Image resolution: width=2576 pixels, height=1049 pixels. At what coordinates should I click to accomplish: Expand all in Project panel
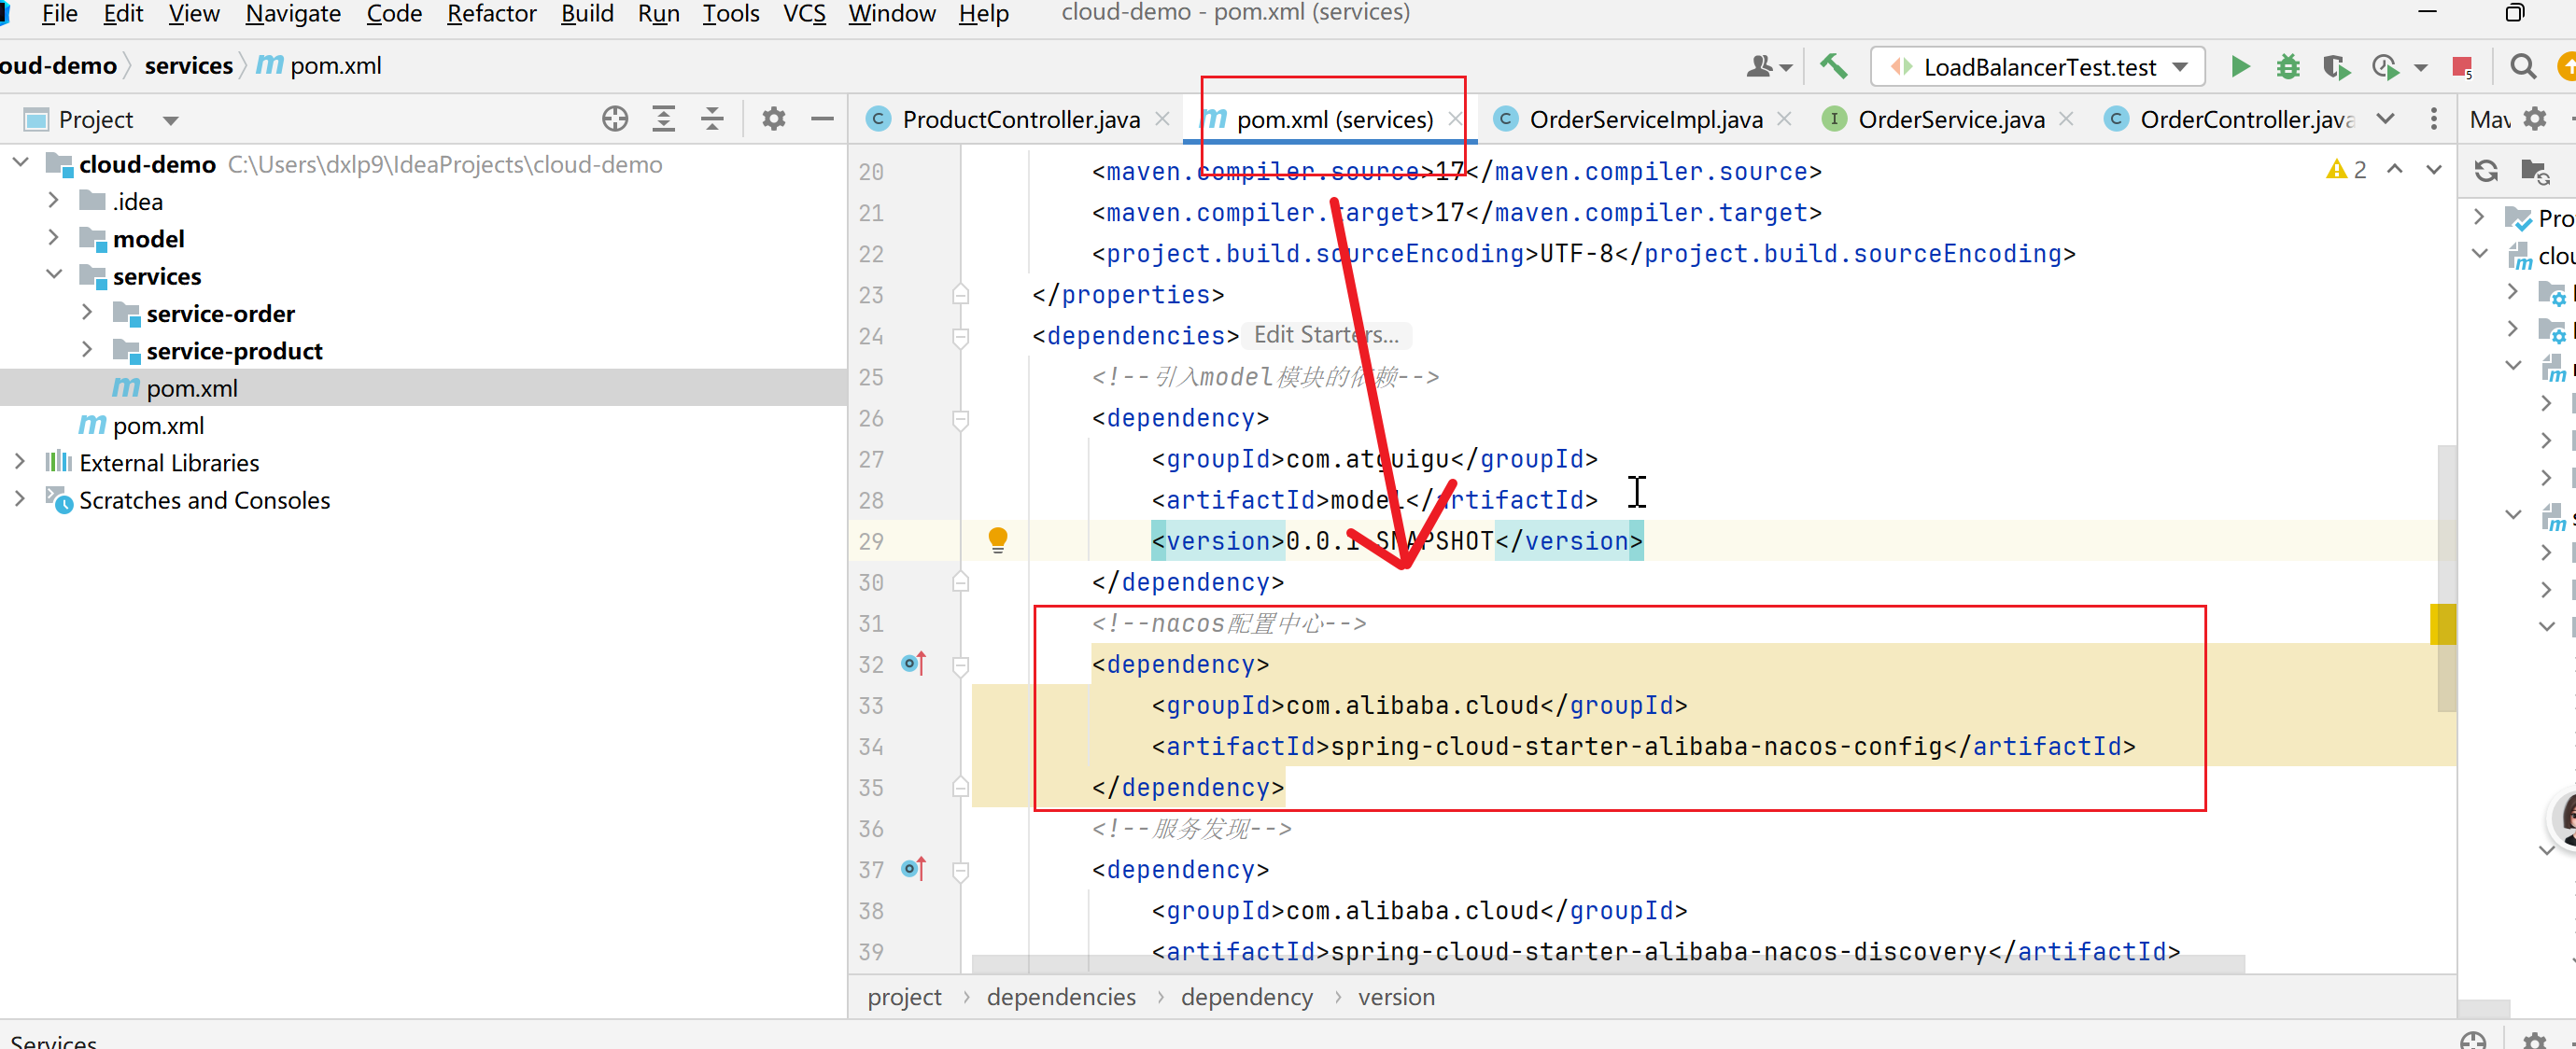(663, 119)
